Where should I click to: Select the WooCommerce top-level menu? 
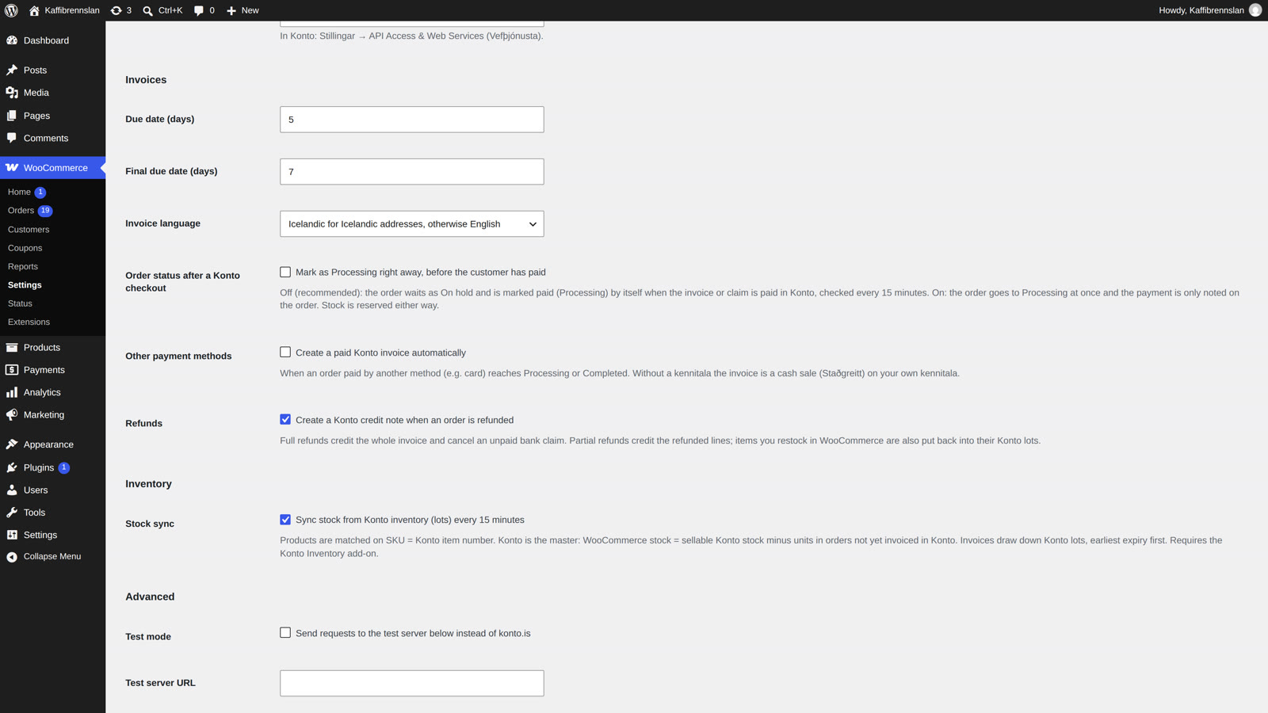coord(52,168)
